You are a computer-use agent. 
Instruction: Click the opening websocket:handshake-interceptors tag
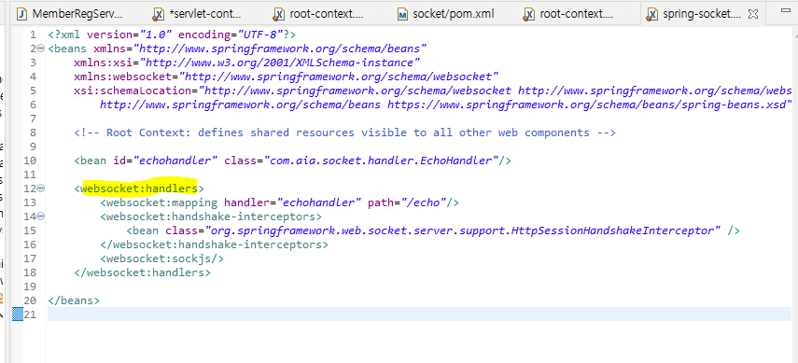211,216
